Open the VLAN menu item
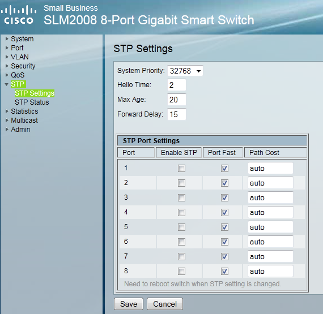This screenshot has height=314, width=323. point(20,57)
